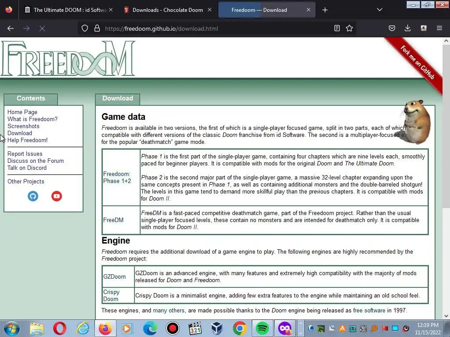Open Spotify from the taskbar

coord(262,329)
